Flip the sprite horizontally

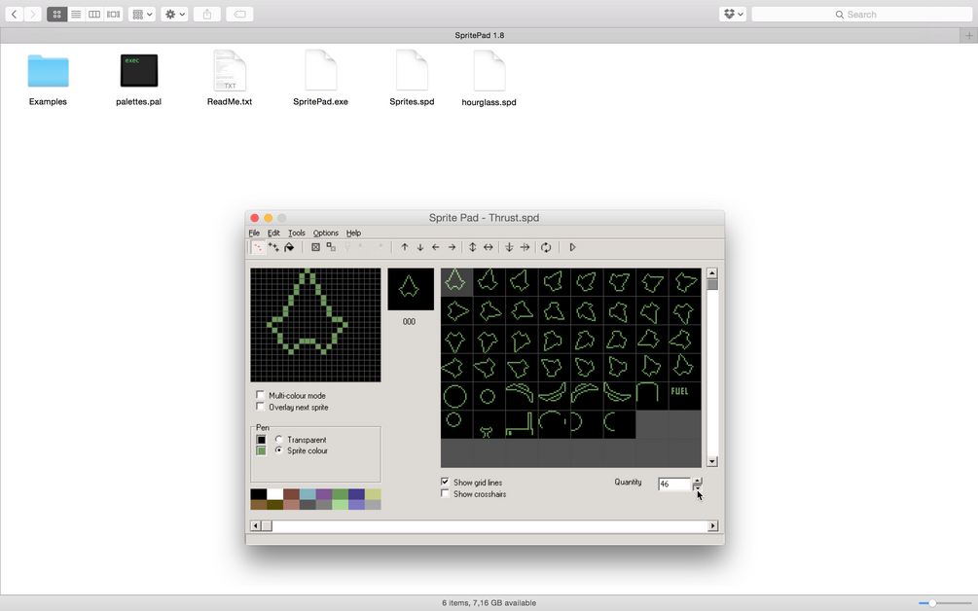489,247
